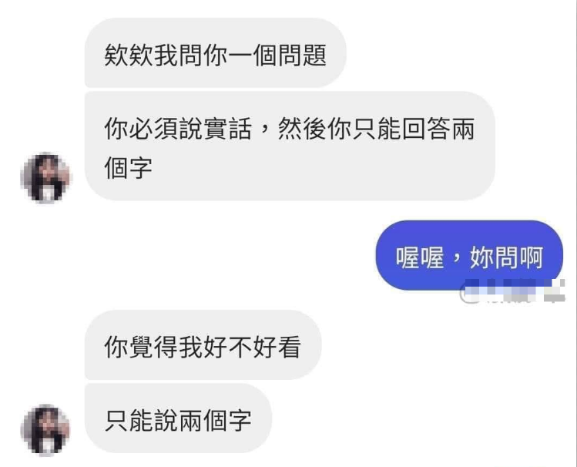Select the "你必須說實話" two-line message bubble
This screenshot has height=467, width=577.
(290, 146)
